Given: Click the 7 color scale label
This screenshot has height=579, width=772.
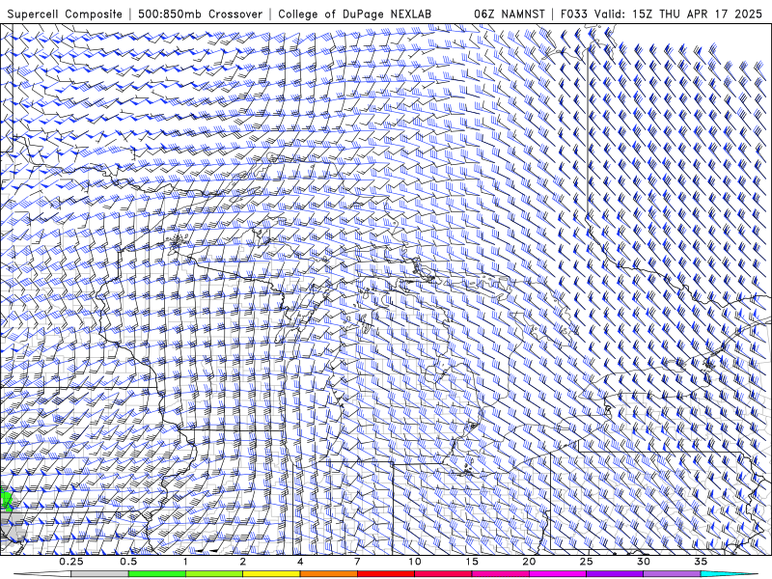Looking at the screenshot, I should pyautogui.click(x=357, y=562).
